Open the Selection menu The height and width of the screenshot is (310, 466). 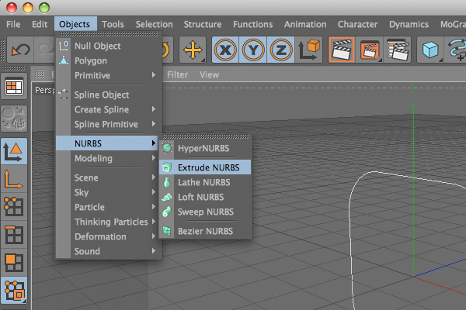pos(155,24)
